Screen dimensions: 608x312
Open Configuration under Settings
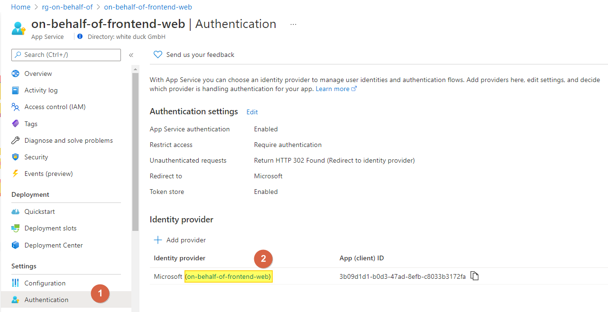45,283
